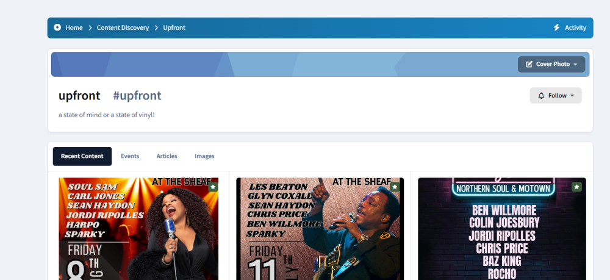Screen dimensions: 610x280
Task: Go to the Home breadcrumb link
Action: (x=74, y=27)
